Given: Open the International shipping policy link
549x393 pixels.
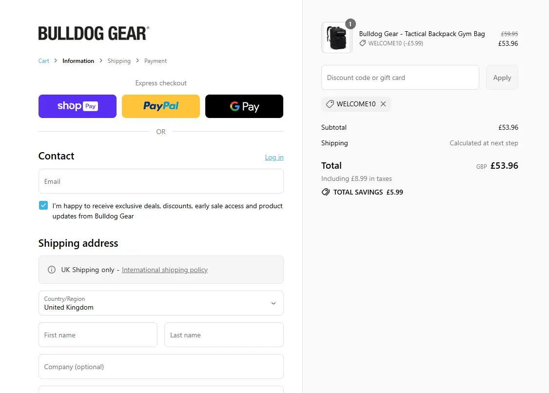Looking at the screenshot, I should pyautogui.click(x=165, y=270).
